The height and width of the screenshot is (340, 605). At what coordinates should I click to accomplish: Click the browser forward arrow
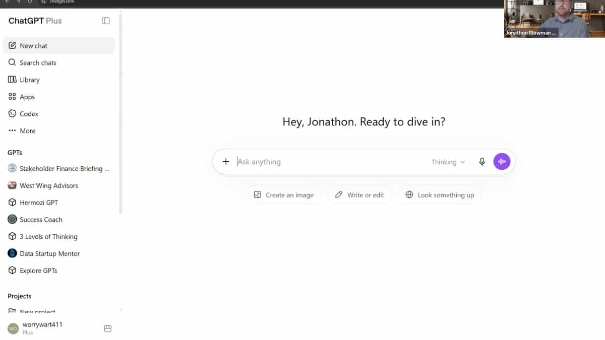point(18,2)
